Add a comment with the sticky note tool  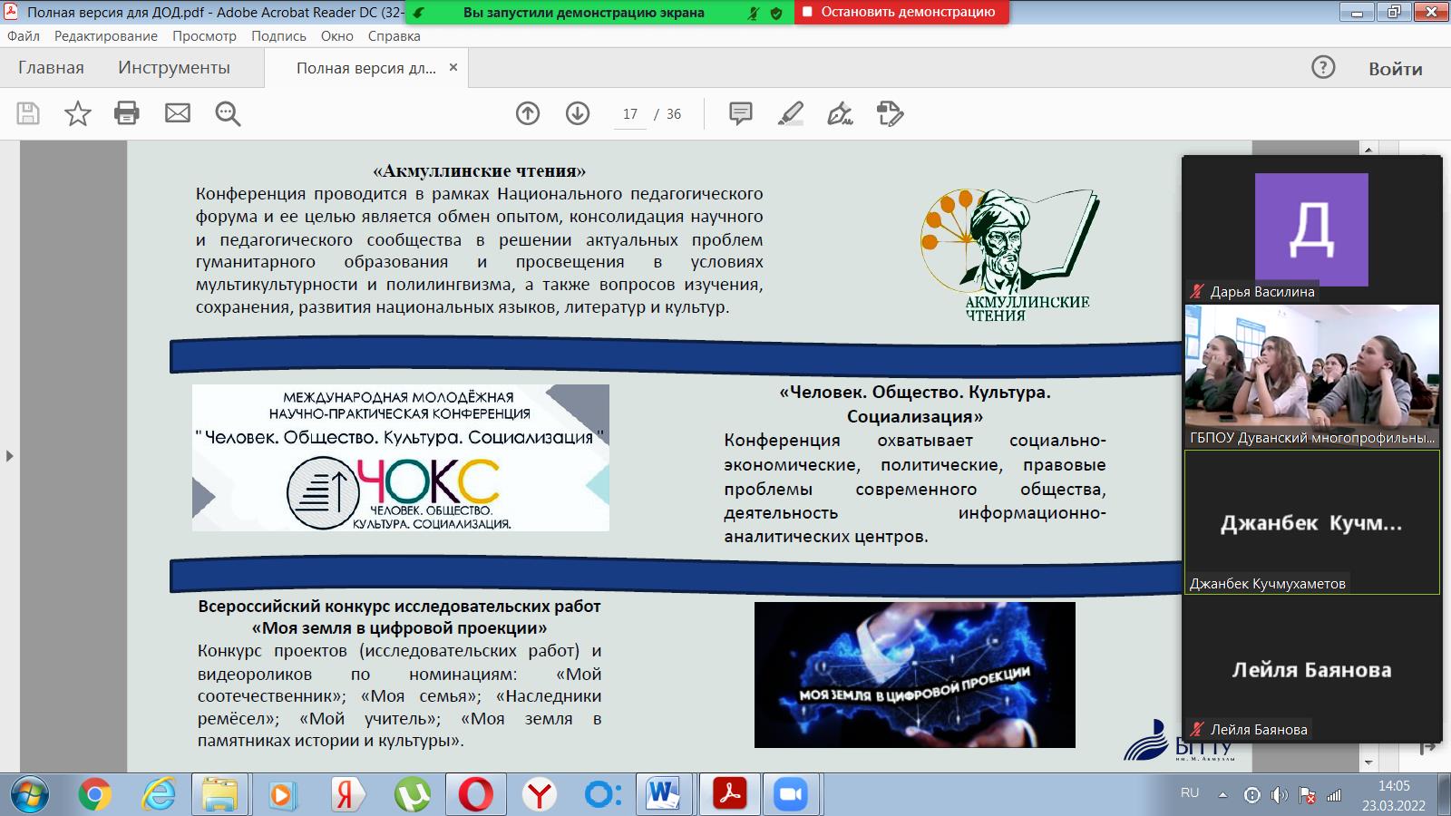741,113
